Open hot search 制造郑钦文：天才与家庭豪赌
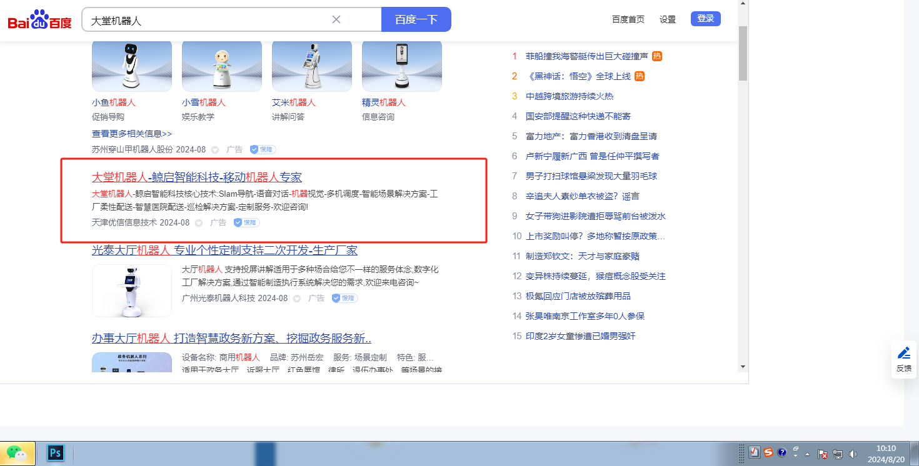 pyautogui.click(x=583, y=256)
